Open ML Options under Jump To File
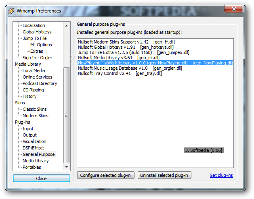254x199 pixels. click(41, 45)
